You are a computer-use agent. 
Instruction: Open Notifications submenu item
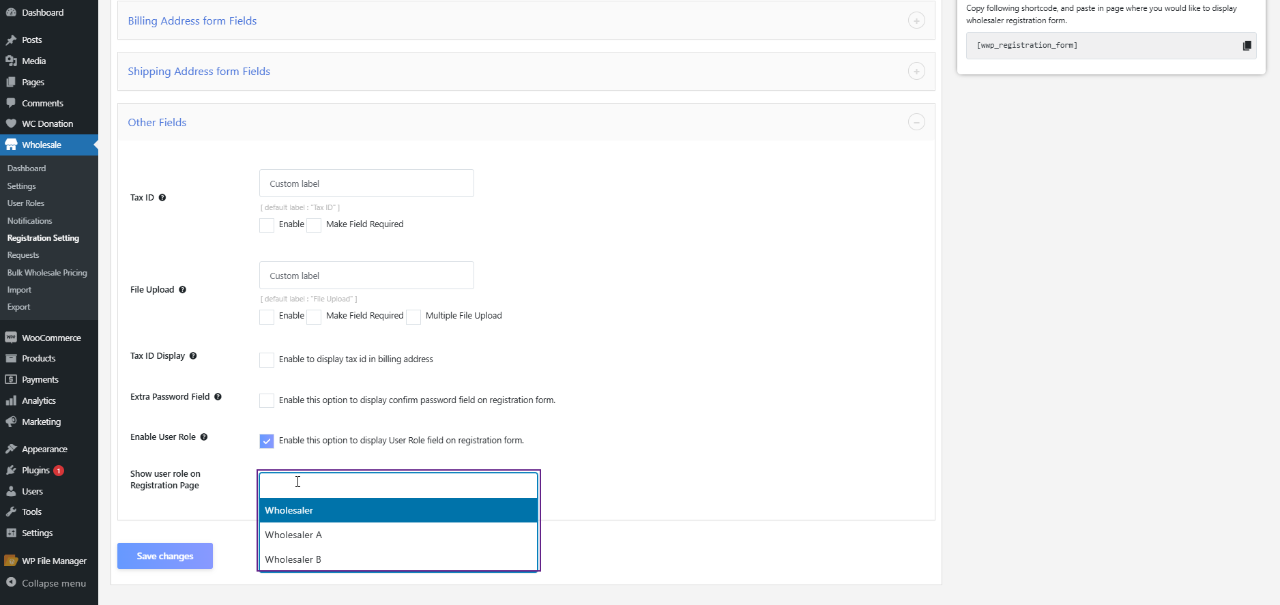29,221
